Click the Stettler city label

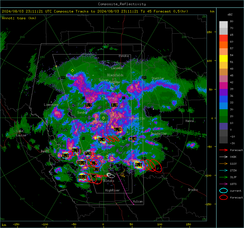pyautogui.click(x=158, y=78)
